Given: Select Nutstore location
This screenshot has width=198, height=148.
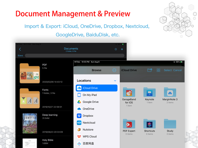Looking at the screenshot, I should coord(97,129).
